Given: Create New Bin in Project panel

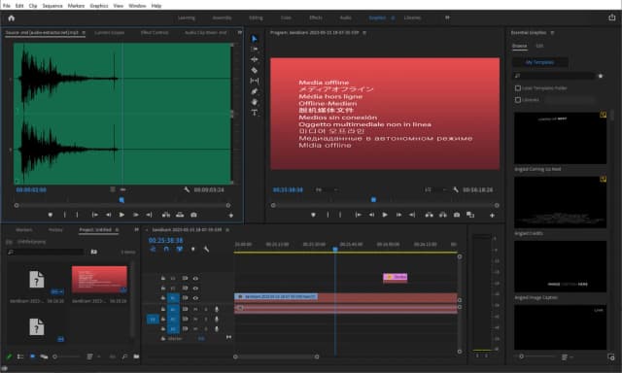Looking at the screenshot, I should click(x=136, y=356).
